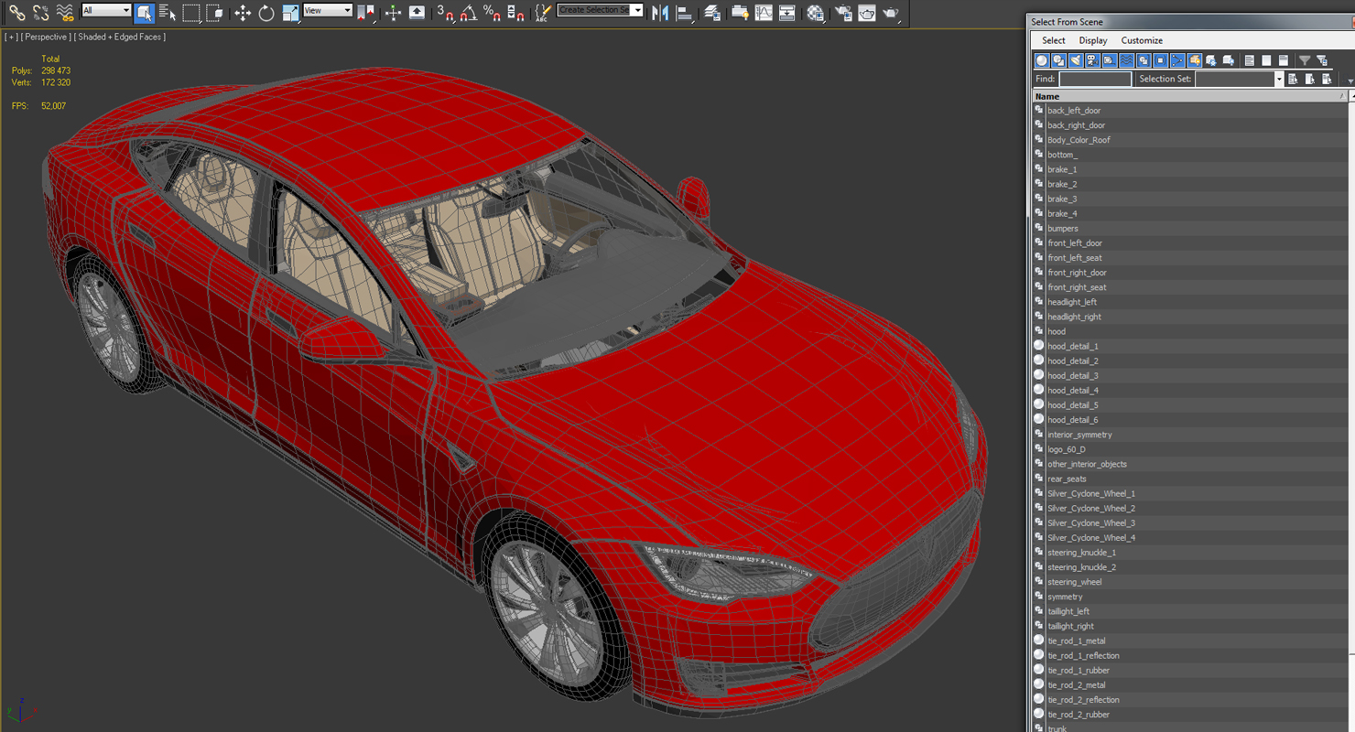Image resolution: width=1355 pixels, height=732 pixels.
Task: Sort list by clicking Name column header
Action: (x=1190, y=96)
